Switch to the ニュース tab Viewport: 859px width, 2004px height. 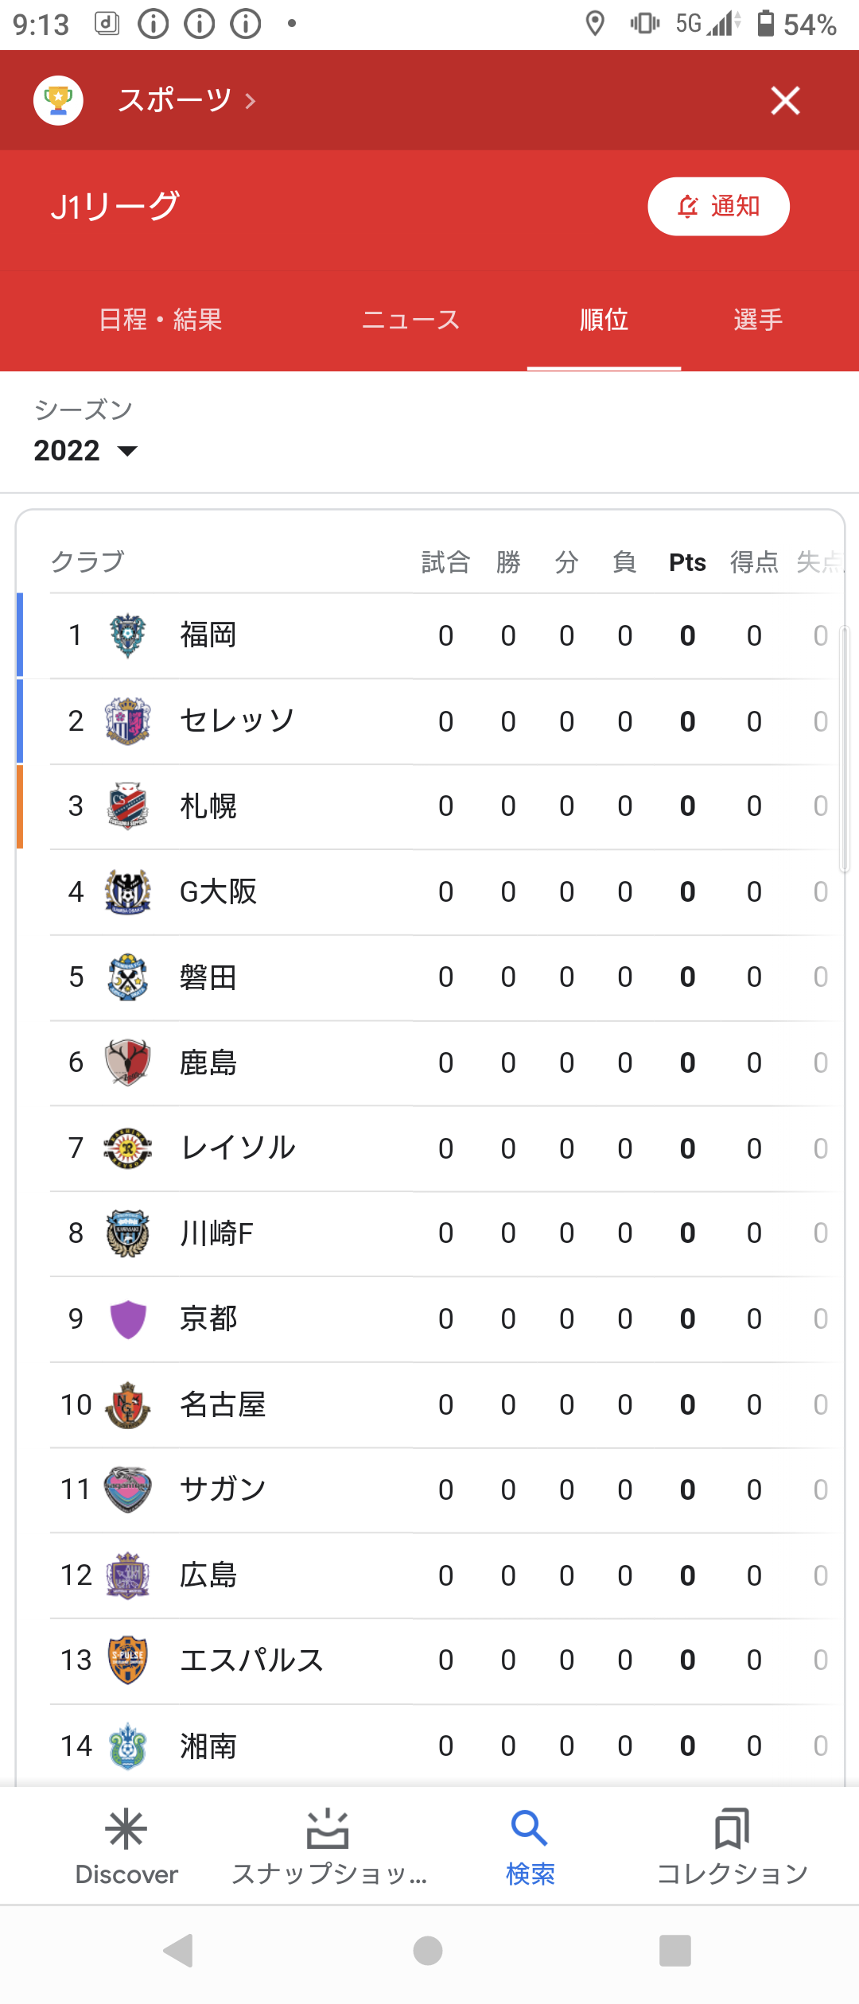tap(410, 320)
